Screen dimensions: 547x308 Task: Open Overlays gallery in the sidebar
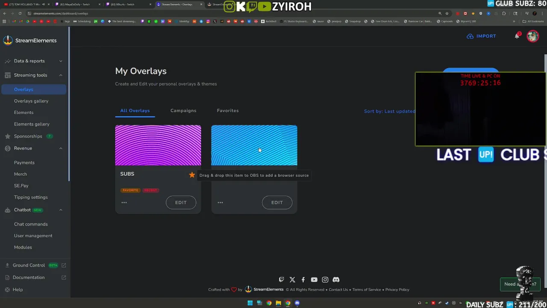coord(31,101)
